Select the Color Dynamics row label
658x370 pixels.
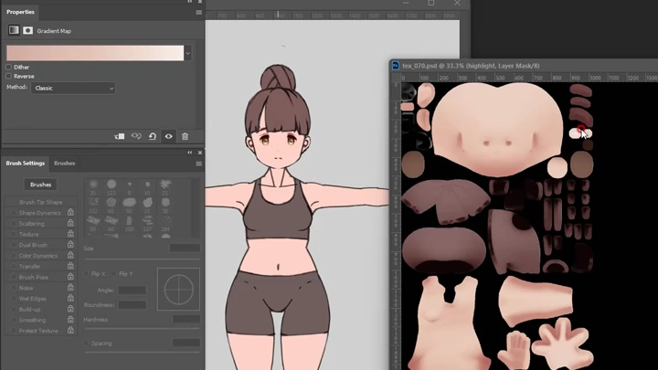pyautogui.click(x=37, y=256)
